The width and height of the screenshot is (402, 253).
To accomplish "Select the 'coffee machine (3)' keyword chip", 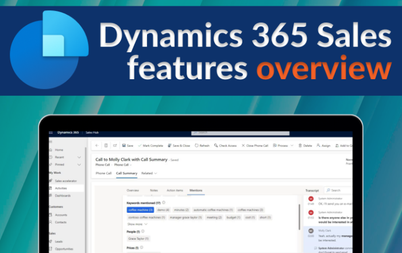I will click(140, 210).
